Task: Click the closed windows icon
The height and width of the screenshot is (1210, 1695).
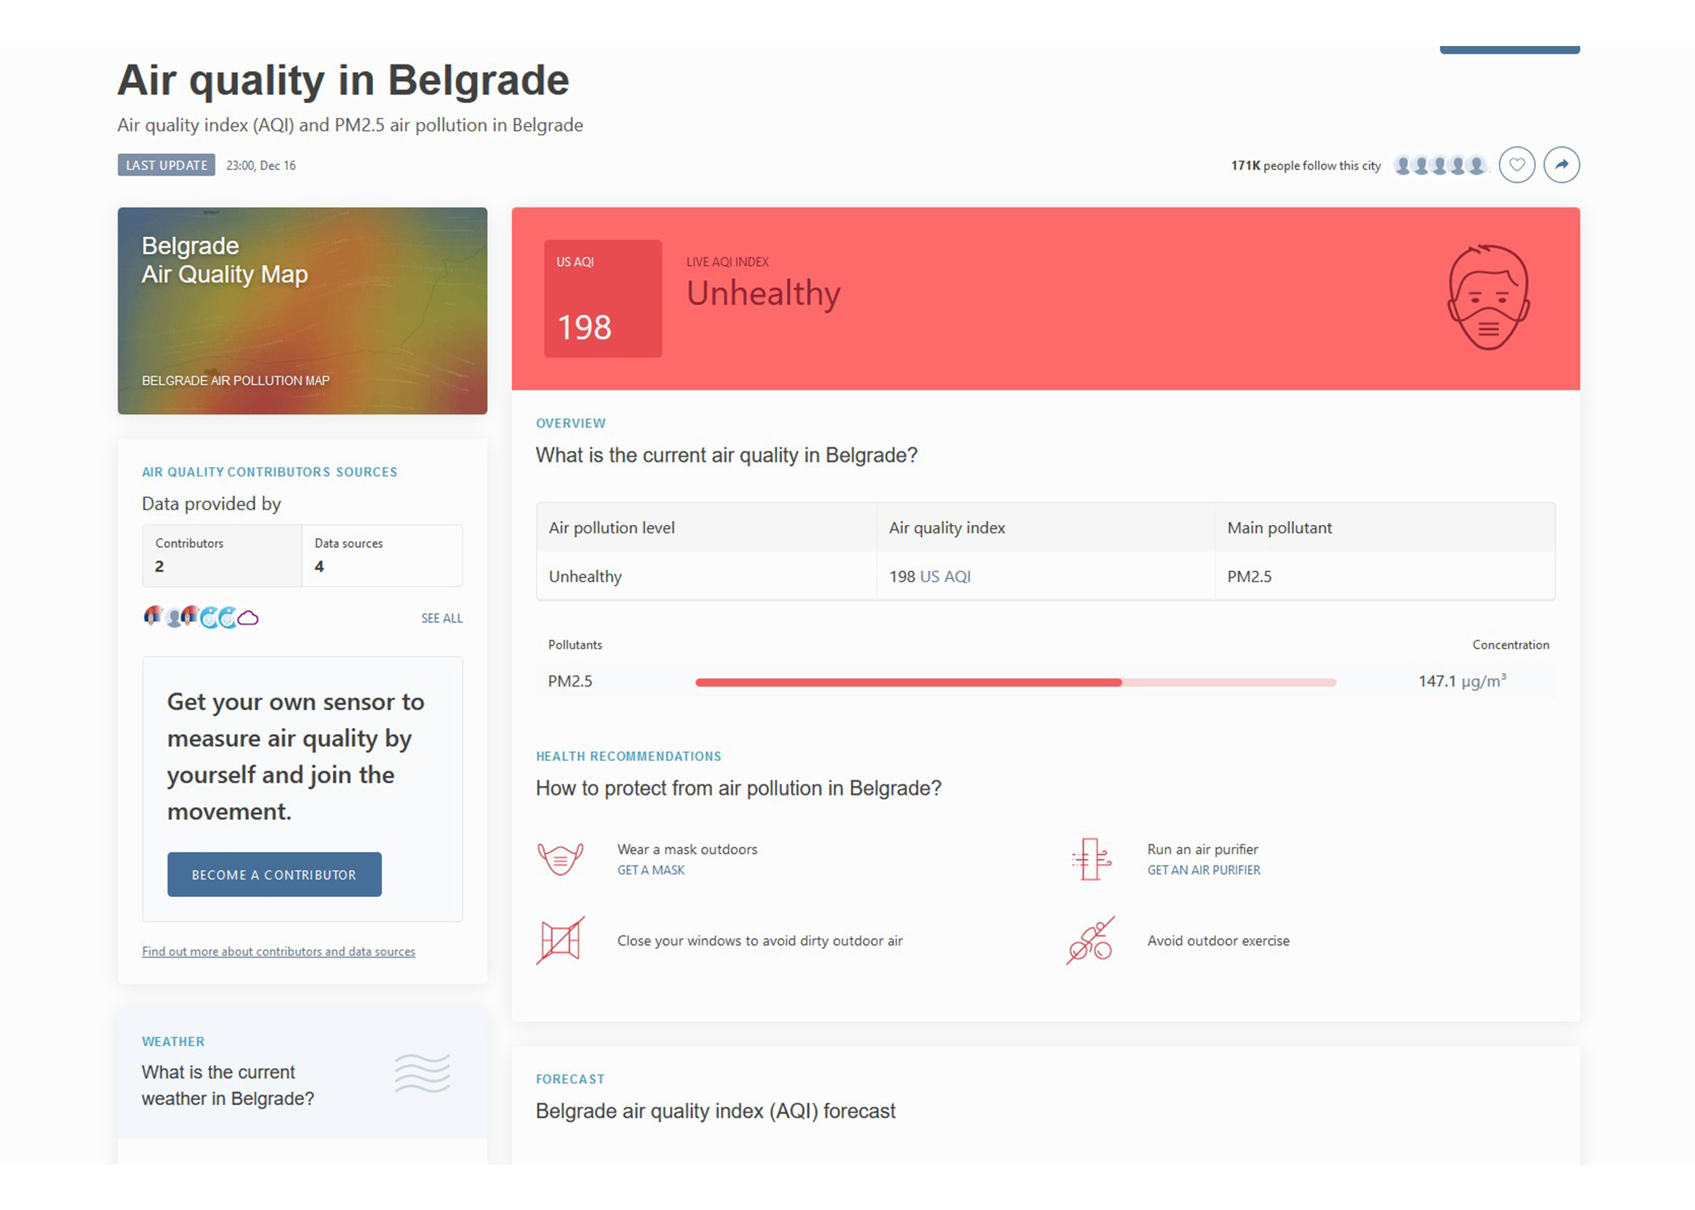Action: pos(560,941)
